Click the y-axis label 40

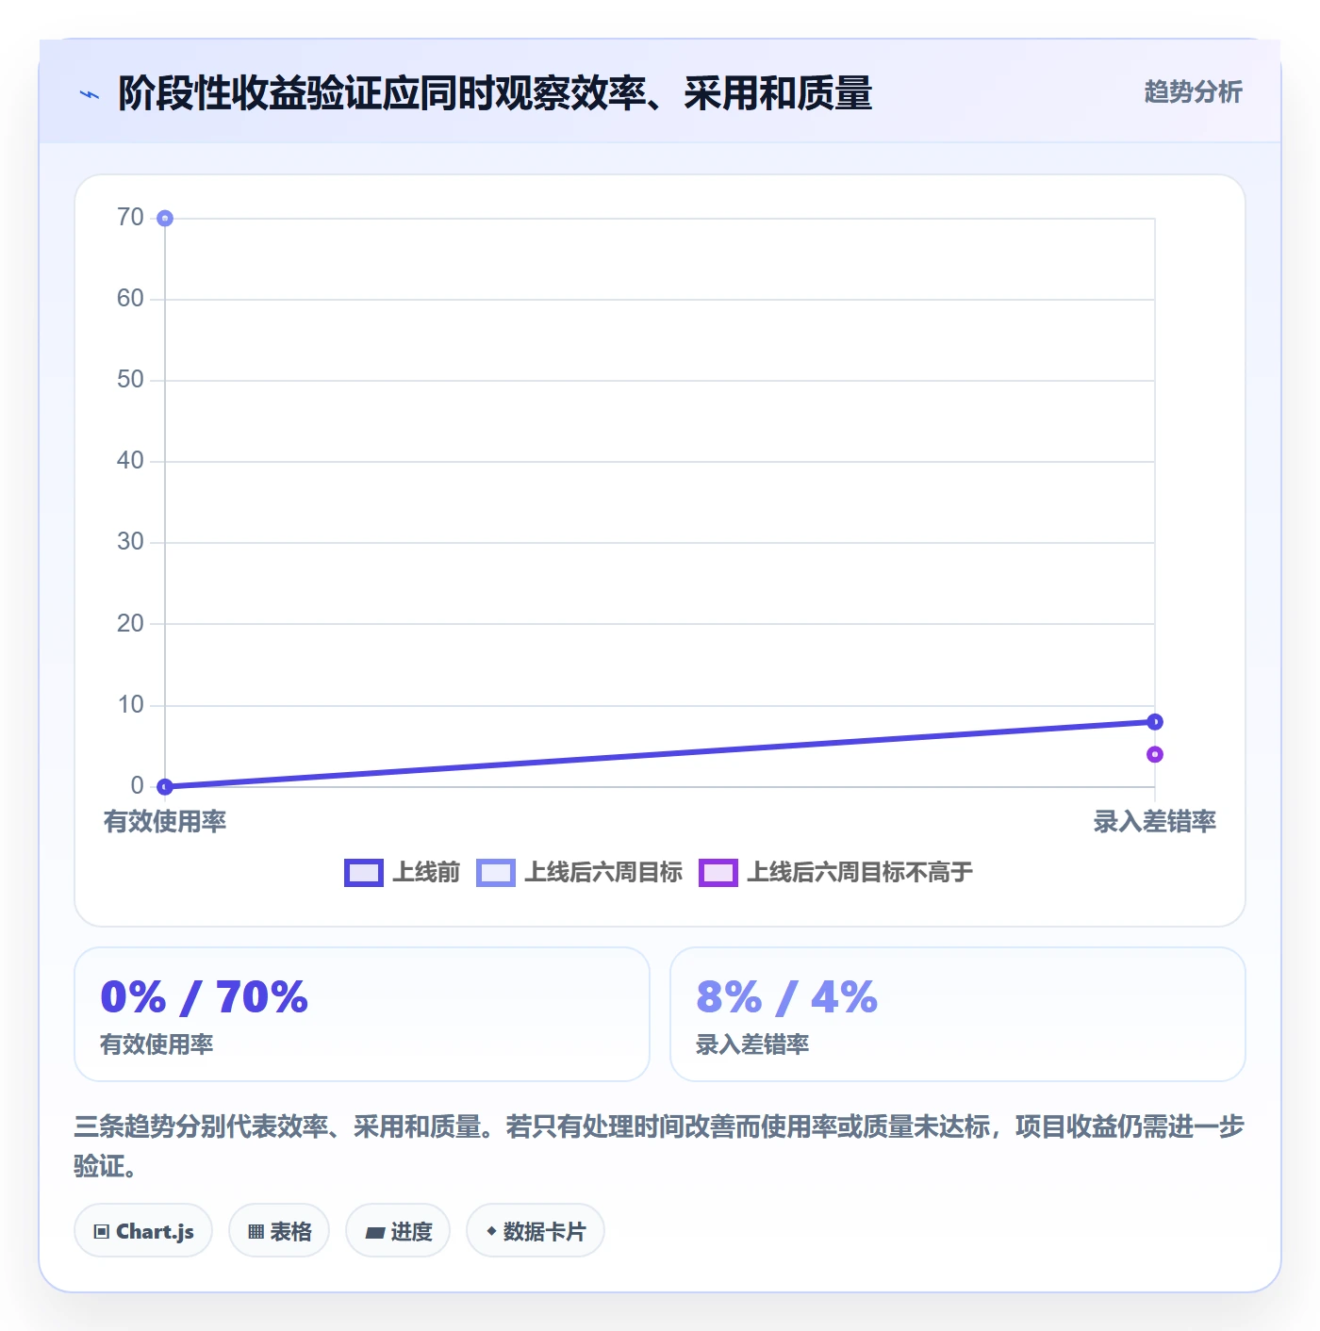(130, 461)
